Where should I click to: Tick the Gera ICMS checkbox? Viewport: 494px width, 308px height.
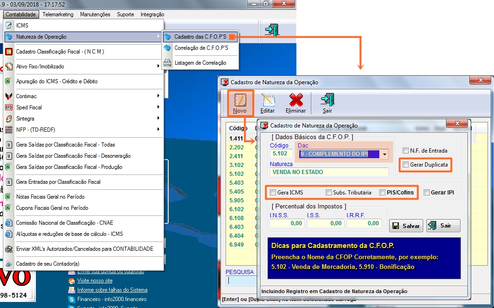(273, 193)
